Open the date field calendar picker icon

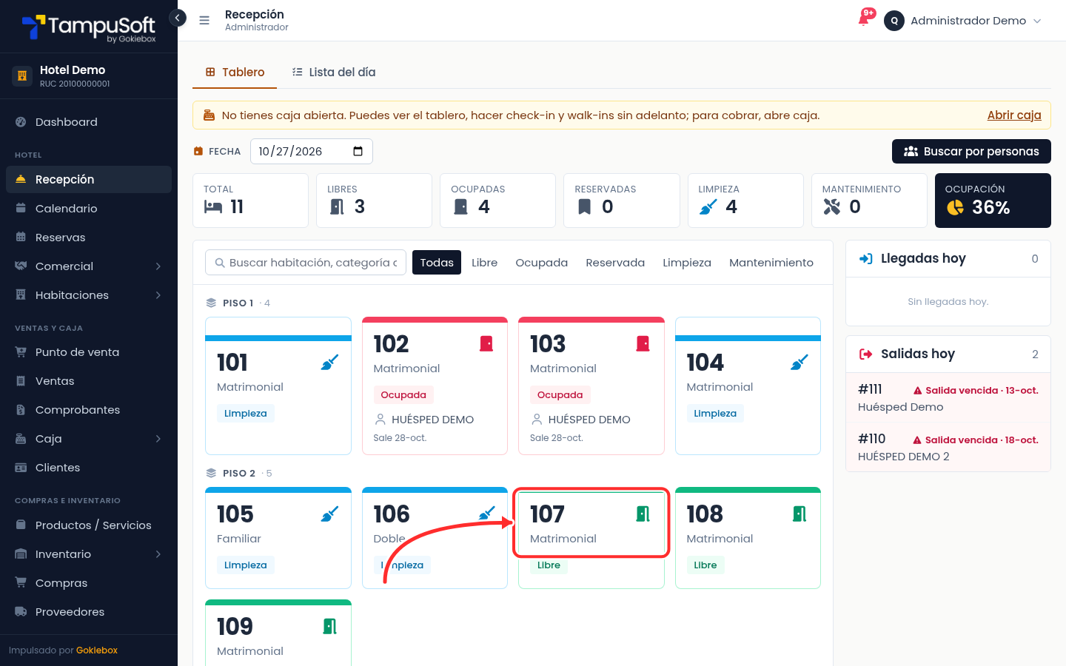point(358,152)
